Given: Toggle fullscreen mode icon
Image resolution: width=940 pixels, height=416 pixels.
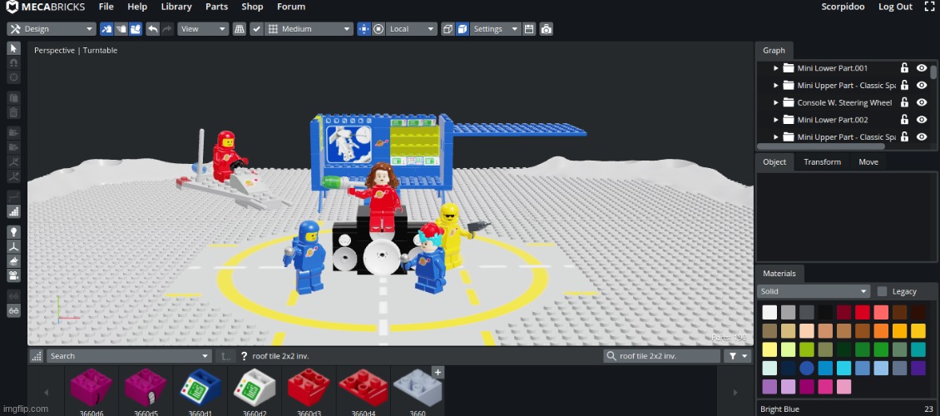Looking at the screenshot, I should [x=929, y=7].
